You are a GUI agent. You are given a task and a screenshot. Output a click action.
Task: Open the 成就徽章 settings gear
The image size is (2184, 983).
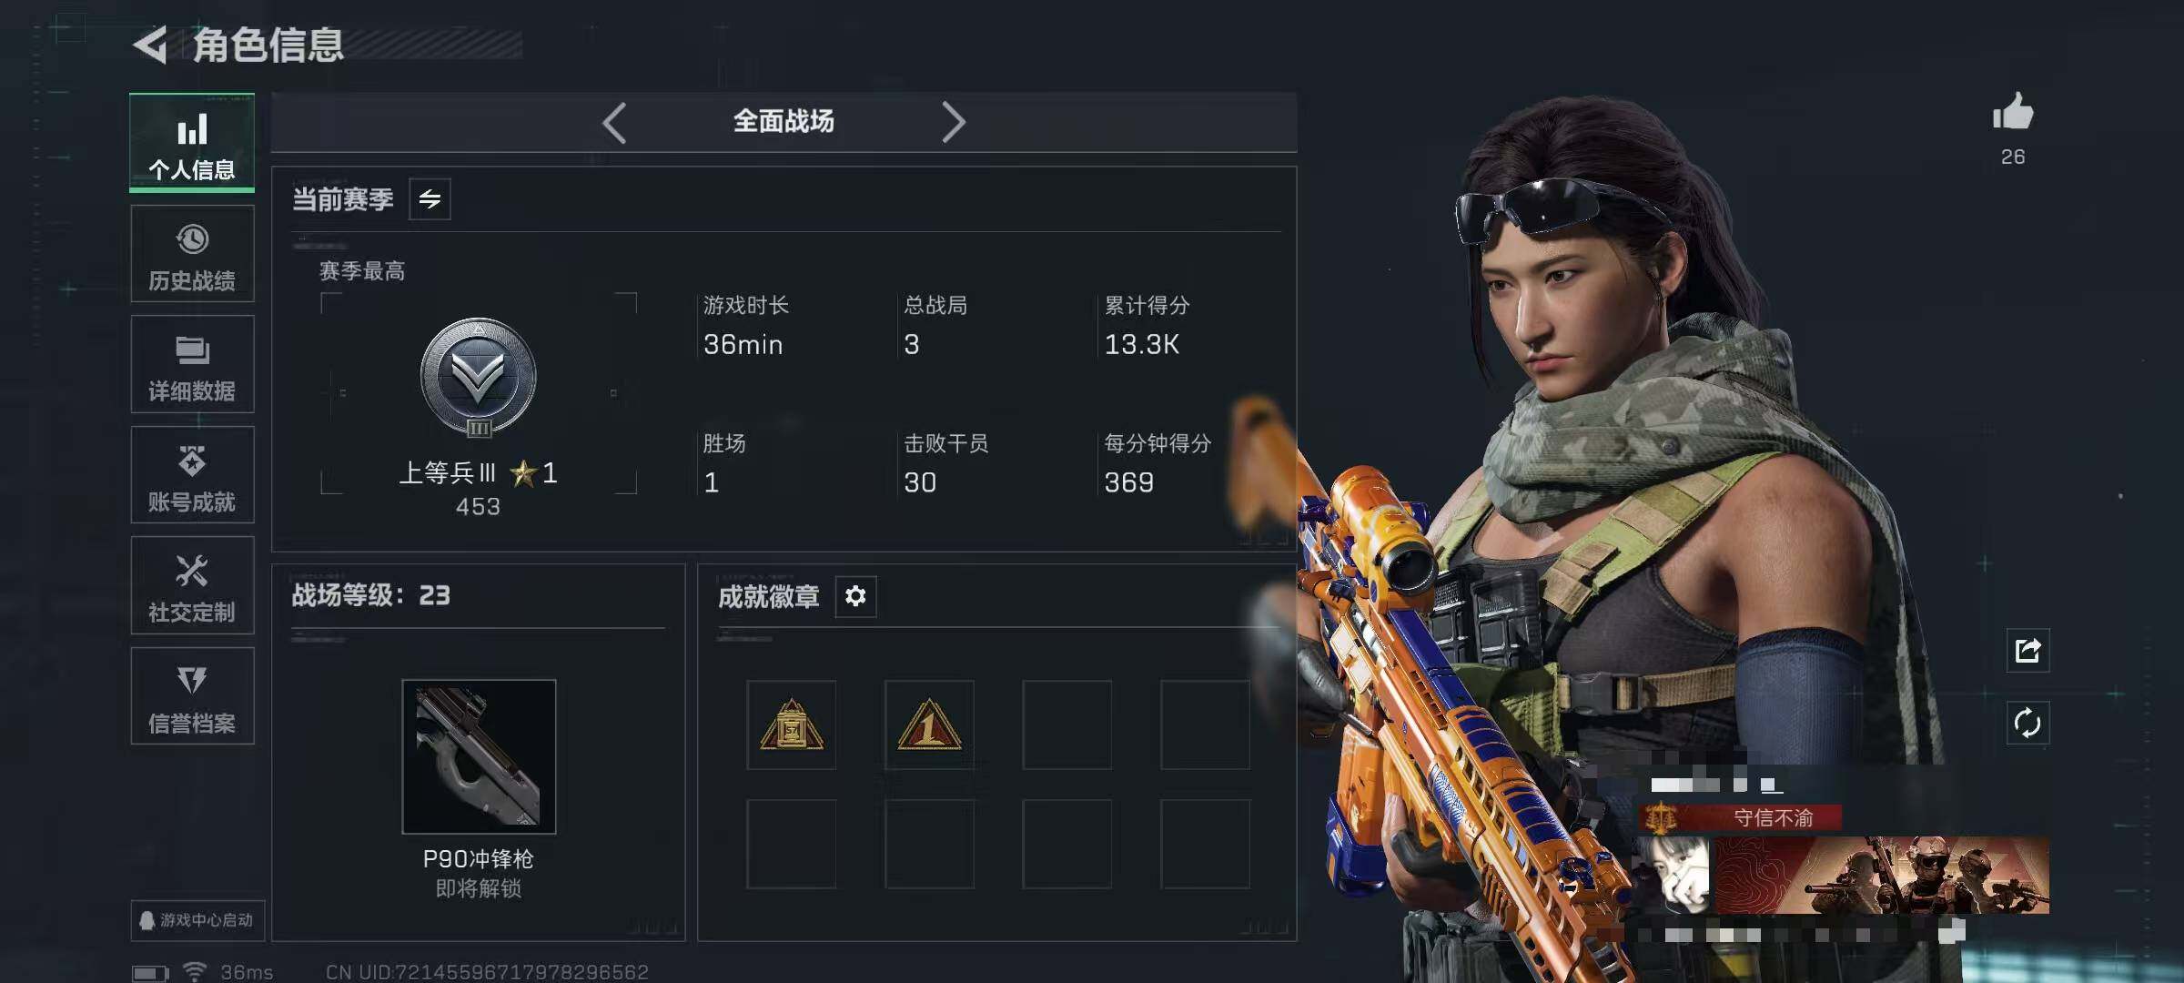tap(855, 596)
